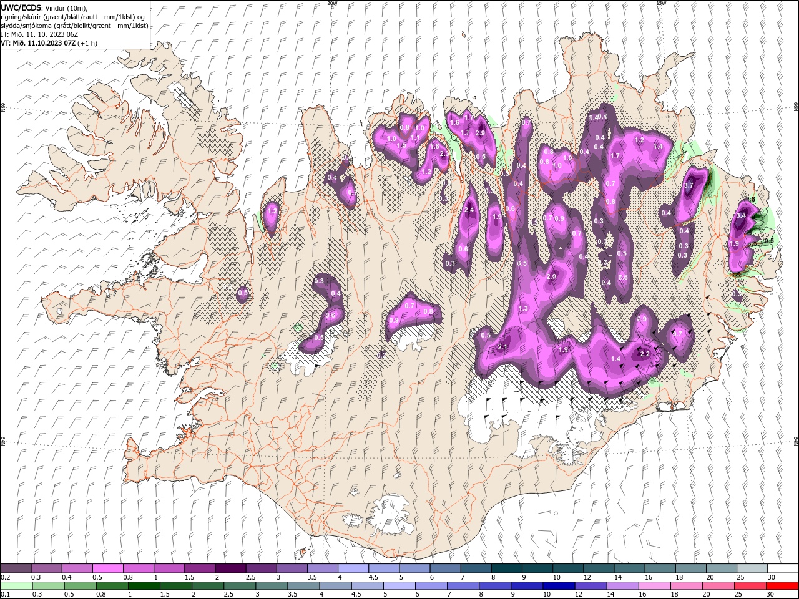Click the 20W longitude label
Image resolution: width=799 pixels, height=599 pixels.
tap(331, 2)
